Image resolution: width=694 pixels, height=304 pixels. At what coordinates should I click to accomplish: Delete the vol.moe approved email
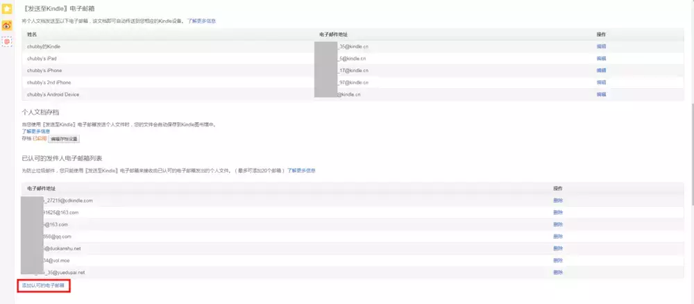pyautogui.click(x=558, y=260)
